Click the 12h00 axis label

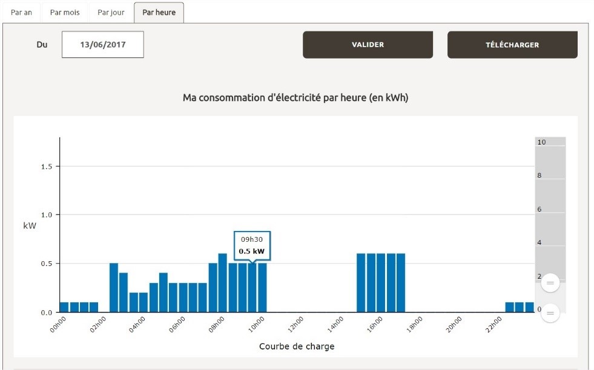click(x=296, y=325)
